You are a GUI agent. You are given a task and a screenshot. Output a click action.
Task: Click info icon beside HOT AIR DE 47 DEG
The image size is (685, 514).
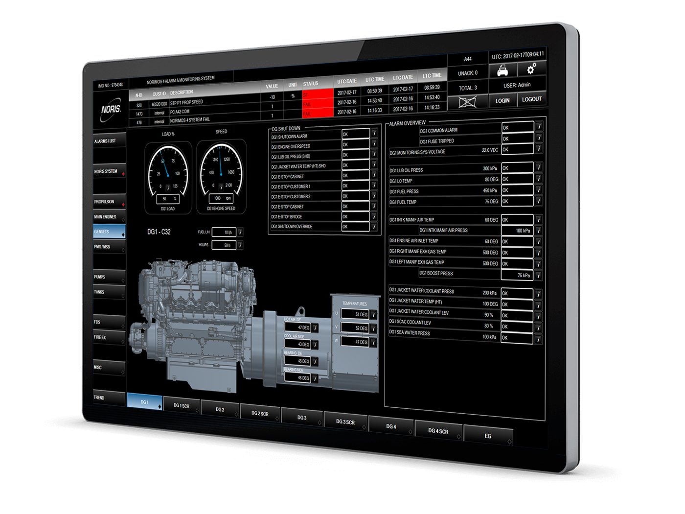click(316, 327)
